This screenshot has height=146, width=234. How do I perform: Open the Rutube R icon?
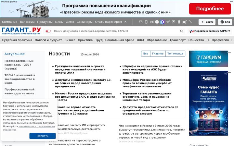[x=184, y=22]
